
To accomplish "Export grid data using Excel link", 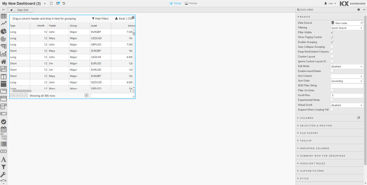I will click(120, 18).
